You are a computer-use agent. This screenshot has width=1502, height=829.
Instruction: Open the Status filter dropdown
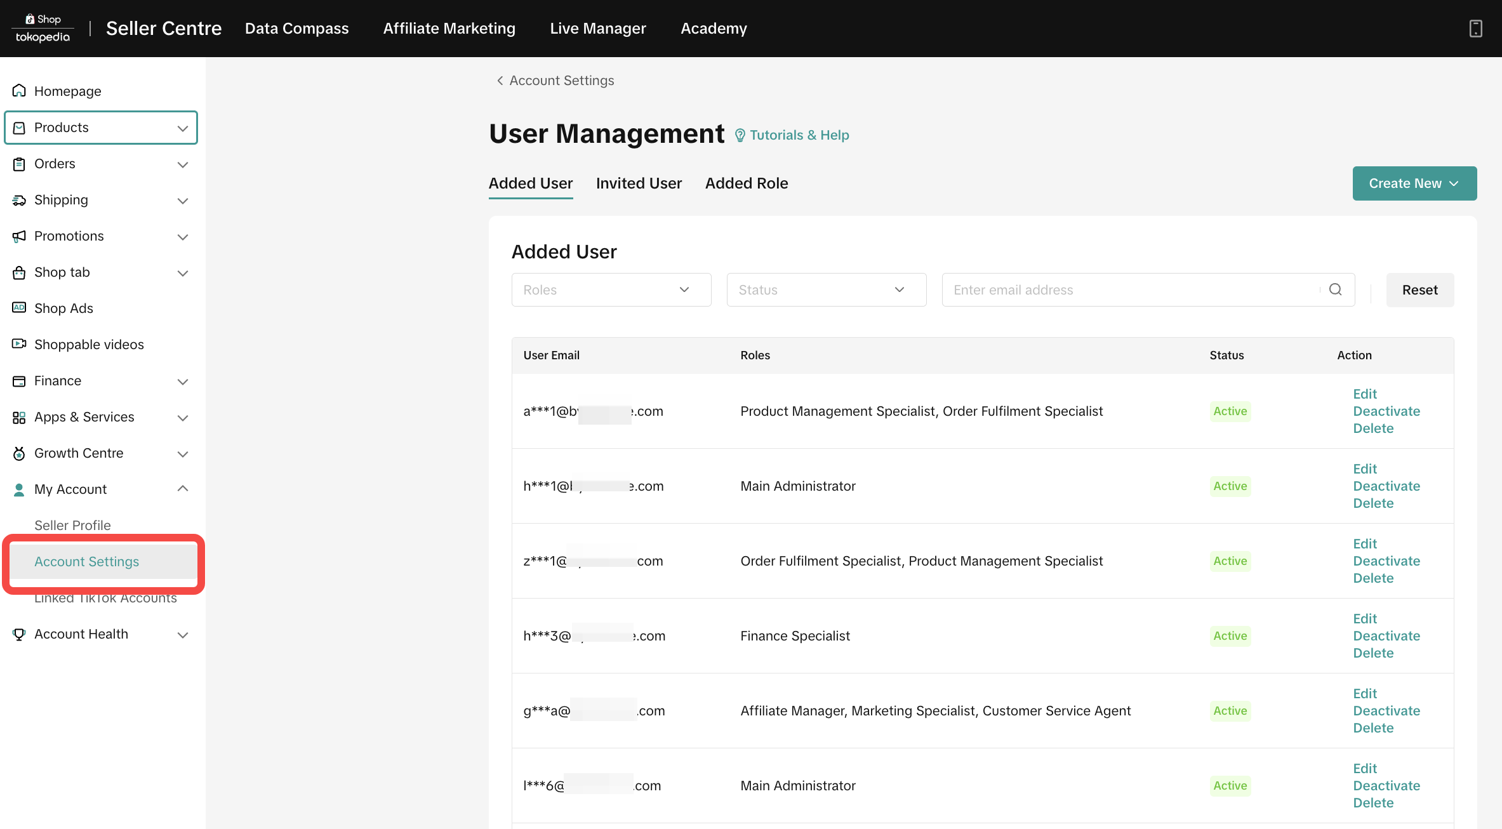(826, 289)
